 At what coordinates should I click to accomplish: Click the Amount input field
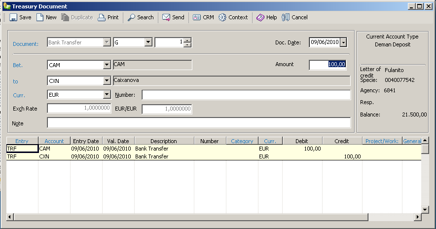(x=327, y=65)
